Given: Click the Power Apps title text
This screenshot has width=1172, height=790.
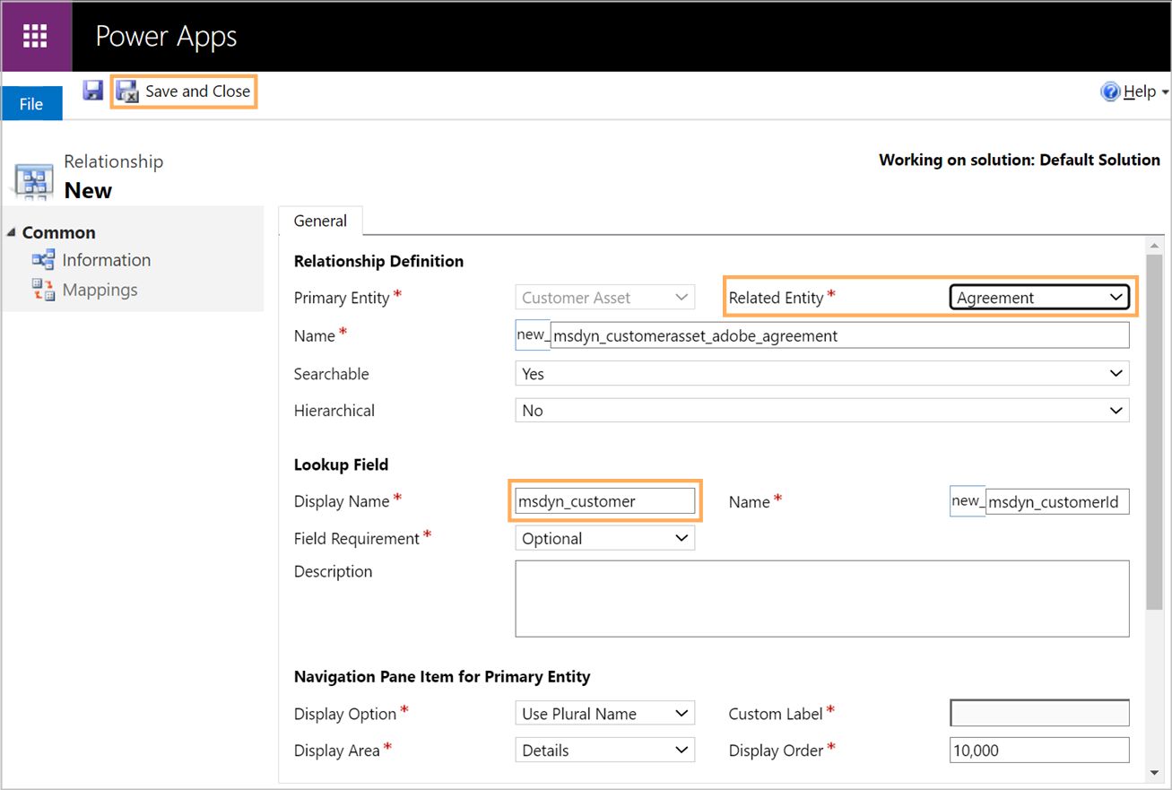Looking at the screenshot, I should (x=166, y=37).
